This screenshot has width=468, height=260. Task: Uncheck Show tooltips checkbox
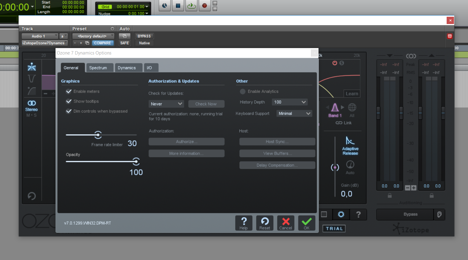point(69,101)
